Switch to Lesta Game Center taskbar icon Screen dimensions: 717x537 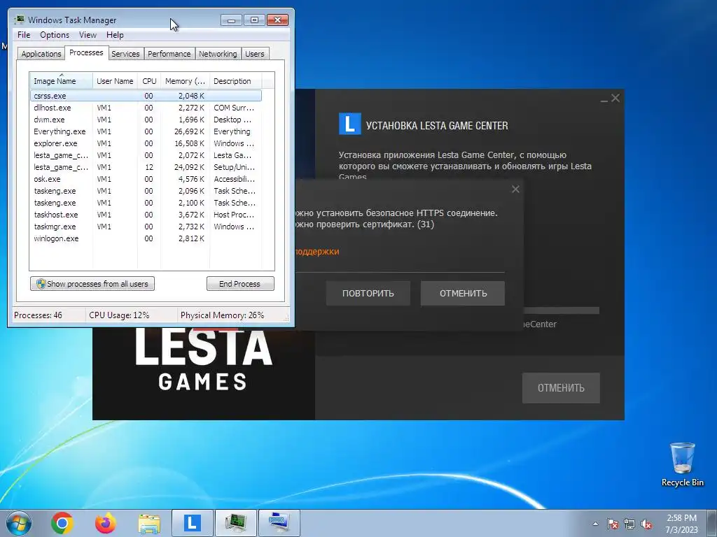coord(193,523)
